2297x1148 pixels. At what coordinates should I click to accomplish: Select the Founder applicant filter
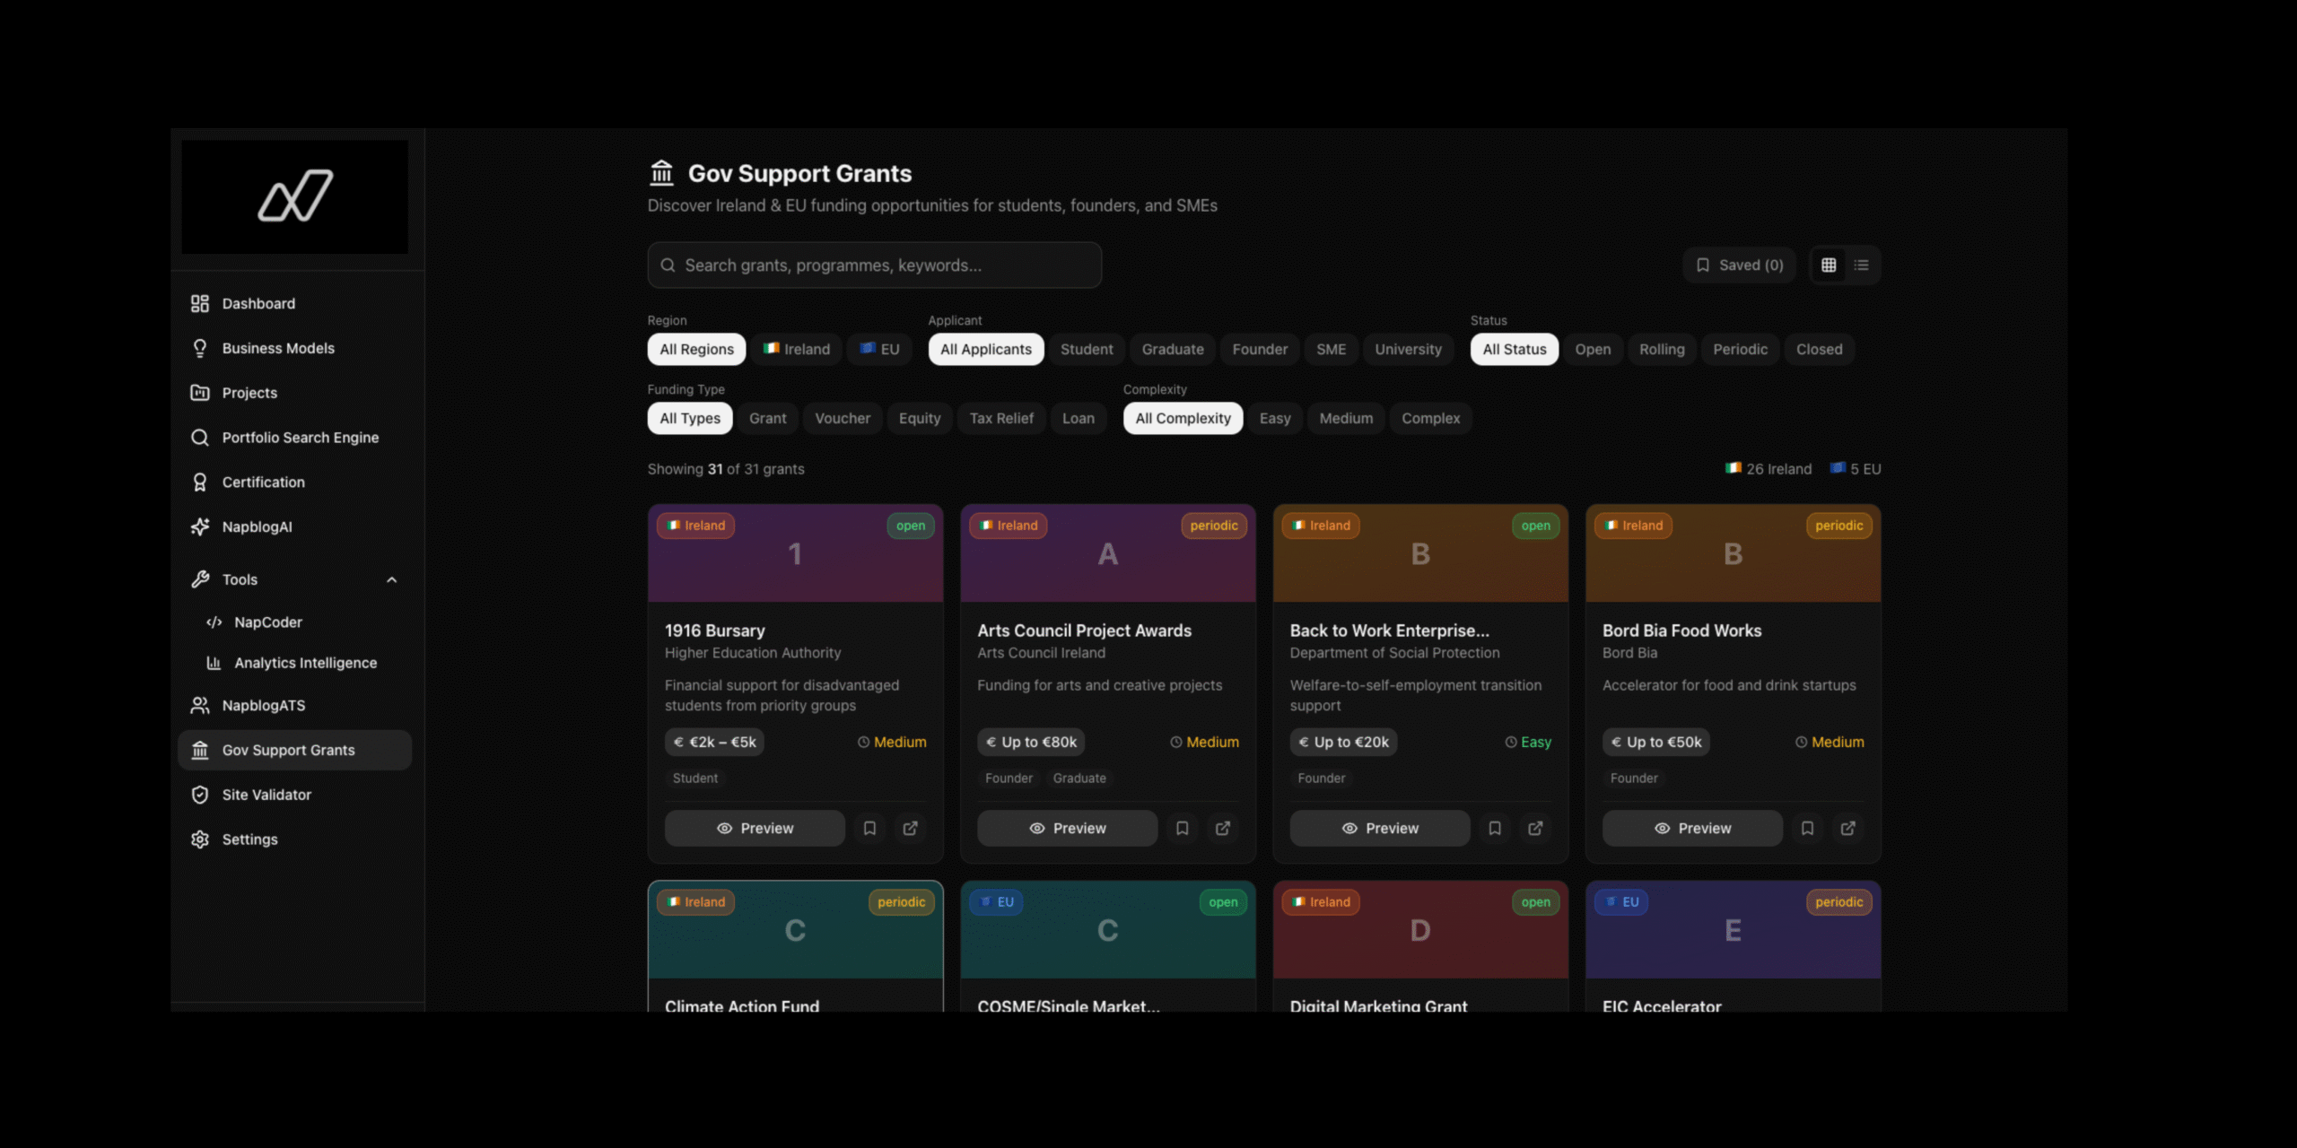click(1259, 350)
